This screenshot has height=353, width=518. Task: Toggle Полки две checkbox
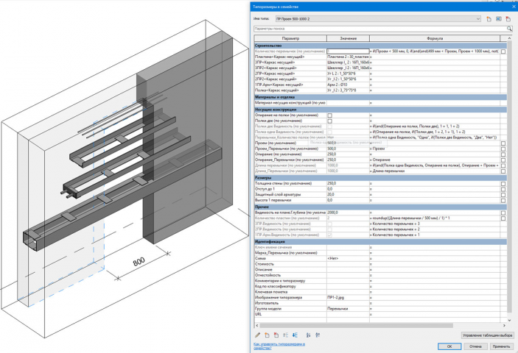(x=329, y=121)
